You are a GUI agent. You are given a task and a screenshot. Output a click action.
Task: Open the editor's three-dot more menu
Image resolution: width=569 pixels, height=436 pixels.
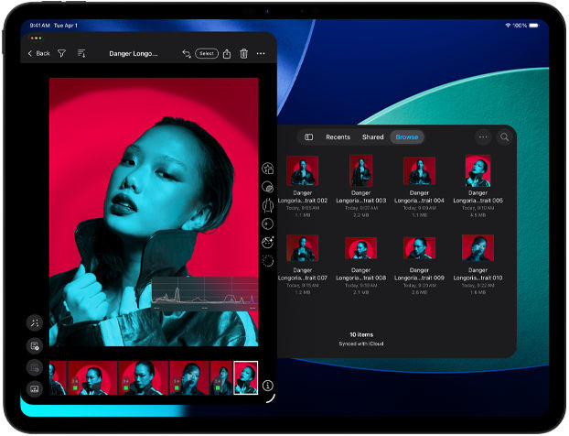(x=261, y=54)
